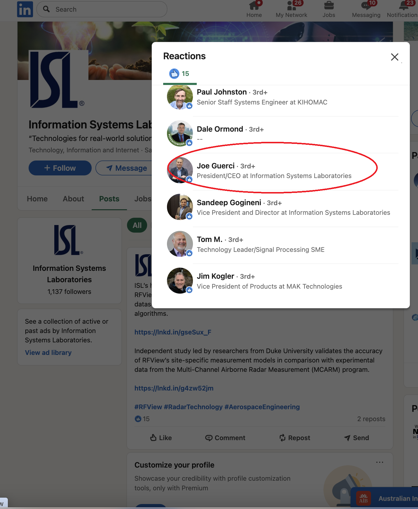Screen dimensions: 418x509
Task: Click Tom M.'s Technology Leader headline
Action: point(261,250)
